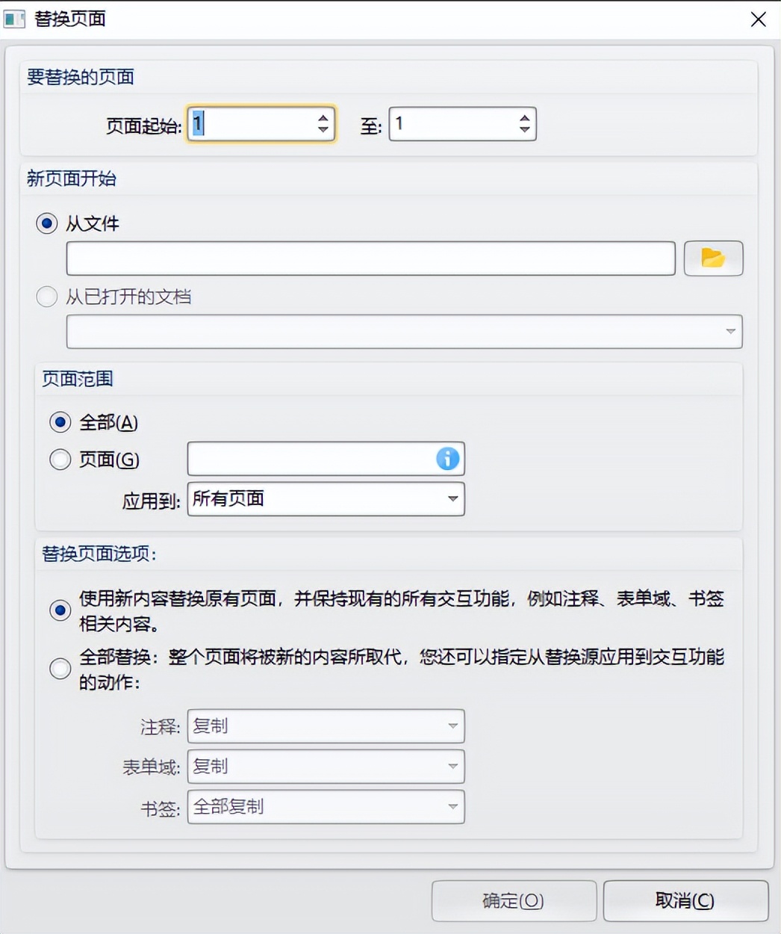Click the 确定(O) button
Screen dimensions: 781x934
pyautogui.click(x=513, y=900)
